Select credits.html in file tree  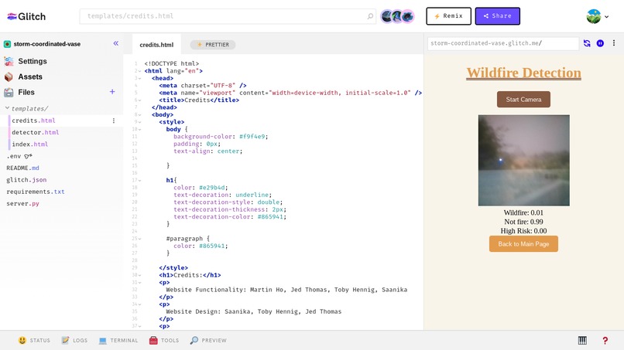pos(33,121)
